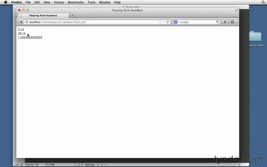The height and width of the screenshot is (167, 267).
Task: Open the Tools menu
Action: [x=92, y=2]
